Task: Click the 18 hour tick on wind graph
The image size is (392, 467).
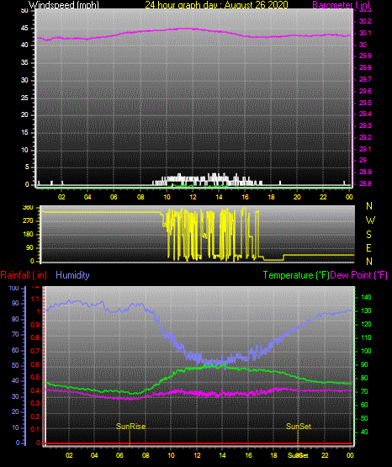Action: click(x=271, y=197)
